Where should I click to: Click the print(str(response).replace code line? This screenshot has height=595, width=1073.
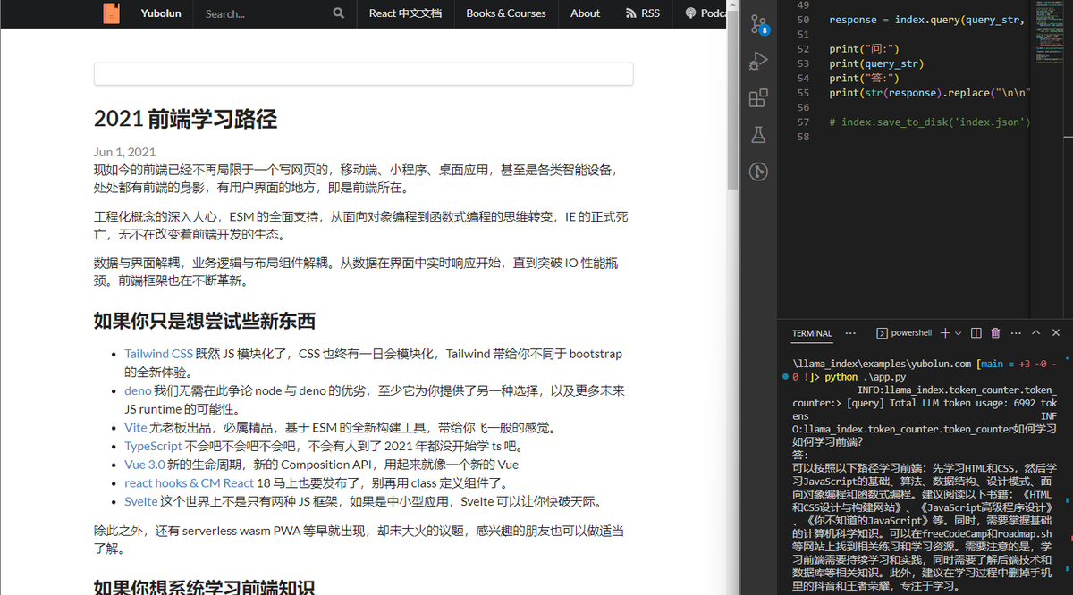930,93
